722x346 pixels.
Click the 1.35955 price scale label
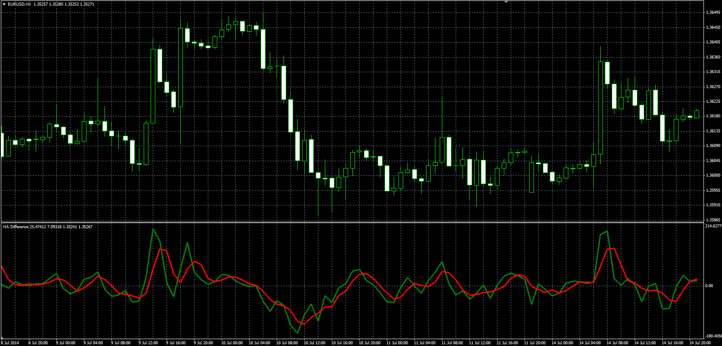[713, 190]
